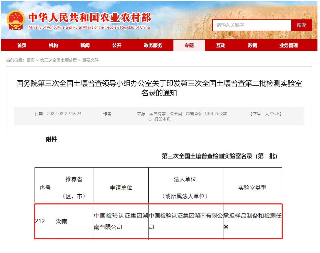Click the 作者 label
This screenshot has height=253, width=320.
click(108, 114)
